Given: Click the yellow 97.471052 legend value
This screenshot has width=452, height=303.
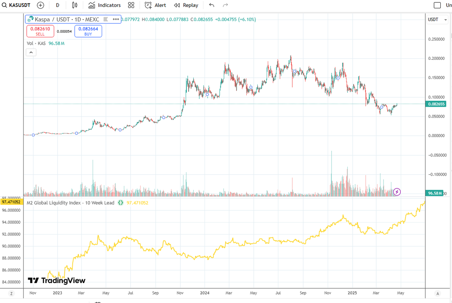Looking at the screenshot, I should click(x=137, y=203).
